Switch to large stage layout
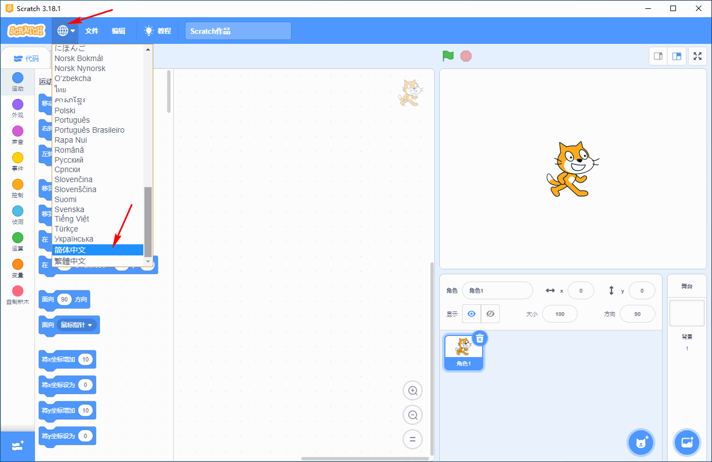Image resolution: width=712 pixels, height=462 pixels. (676, 56)
